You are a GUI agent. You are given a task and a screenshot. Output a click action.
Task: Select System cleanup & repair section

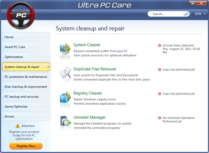click(26, 67)
